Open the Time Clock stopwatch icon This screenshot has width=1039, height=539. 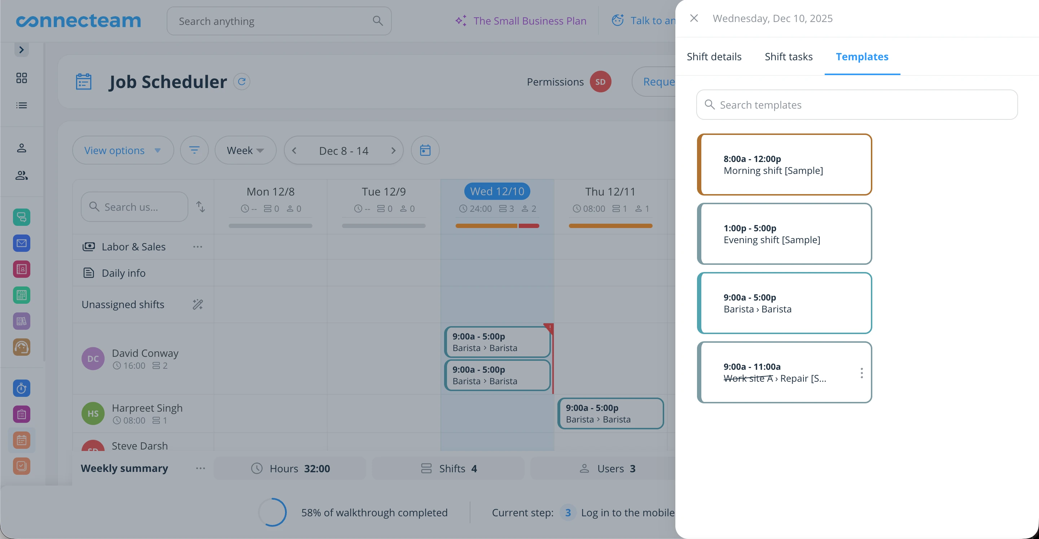tap(21, 388)
